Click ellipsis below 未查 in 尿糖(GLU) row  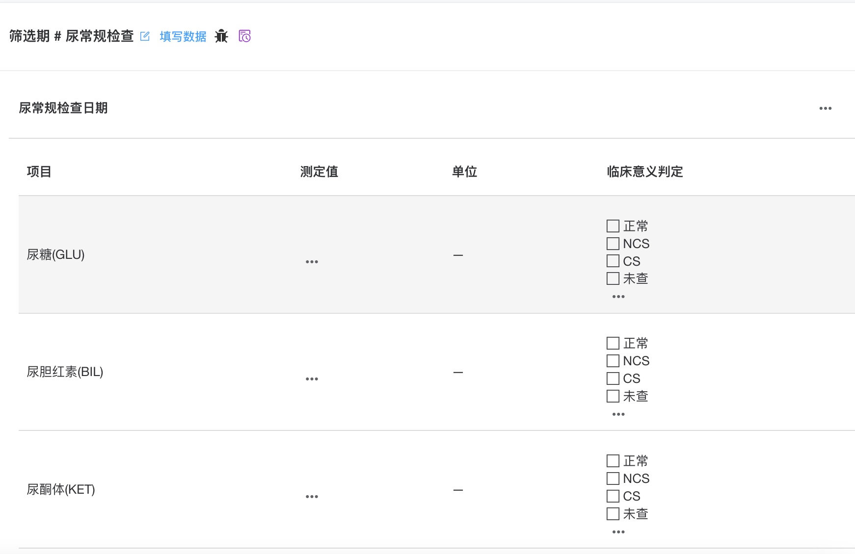(618, 297)
